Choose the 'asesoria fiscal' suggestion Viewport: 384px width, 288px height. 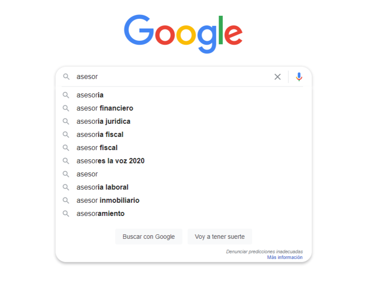(x=100, y=134)
